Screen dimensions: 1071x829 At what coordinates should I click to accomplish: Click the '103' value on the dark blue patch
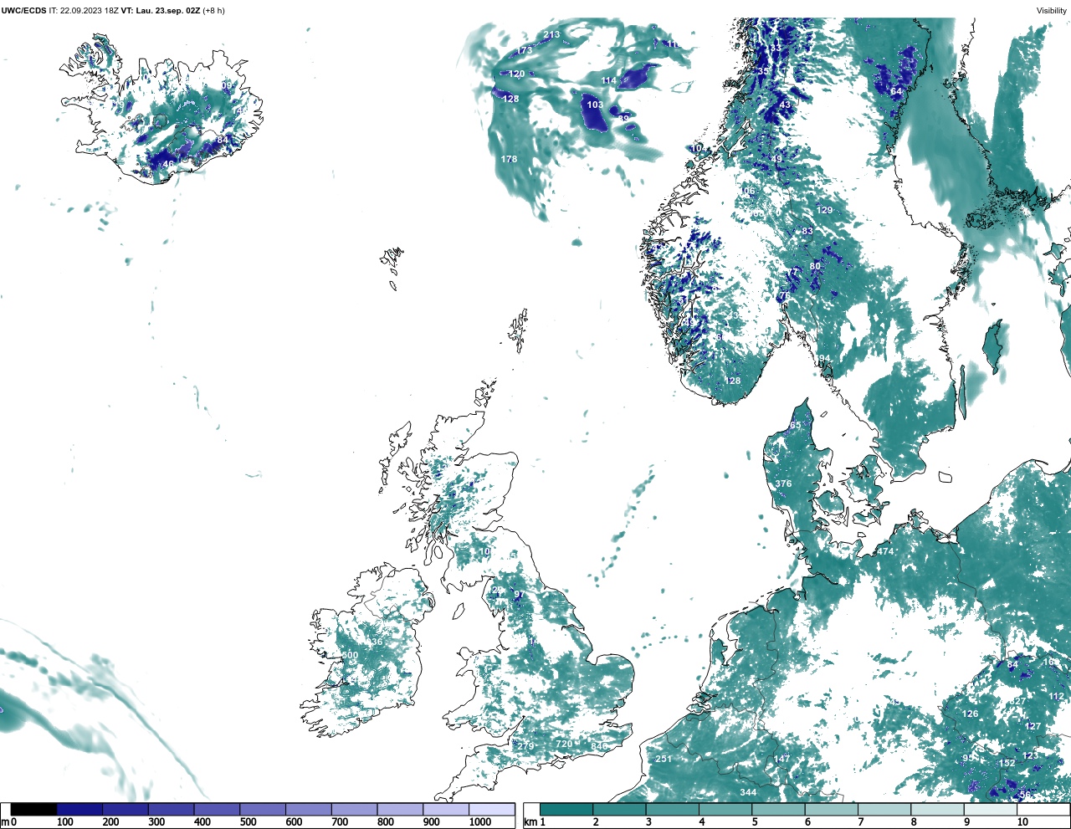click(594, 105)
